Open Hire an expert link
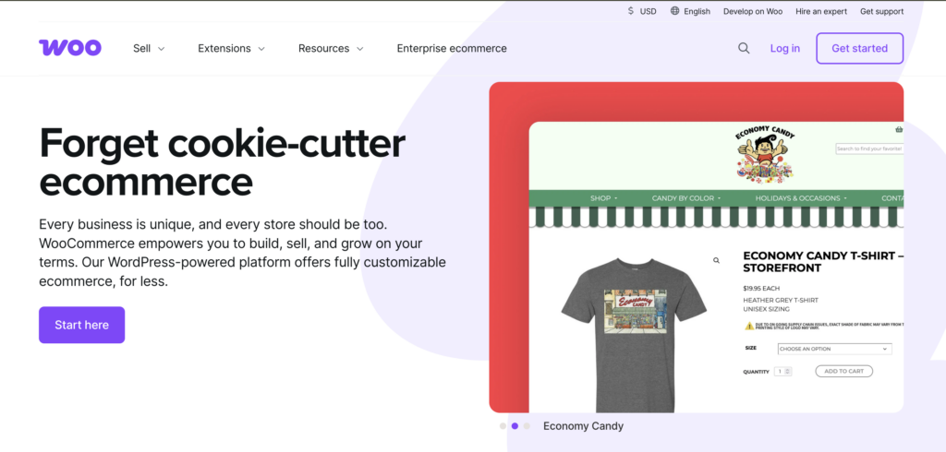The height and width of the screenshot is (452, 946). click(x=821, y=11)
